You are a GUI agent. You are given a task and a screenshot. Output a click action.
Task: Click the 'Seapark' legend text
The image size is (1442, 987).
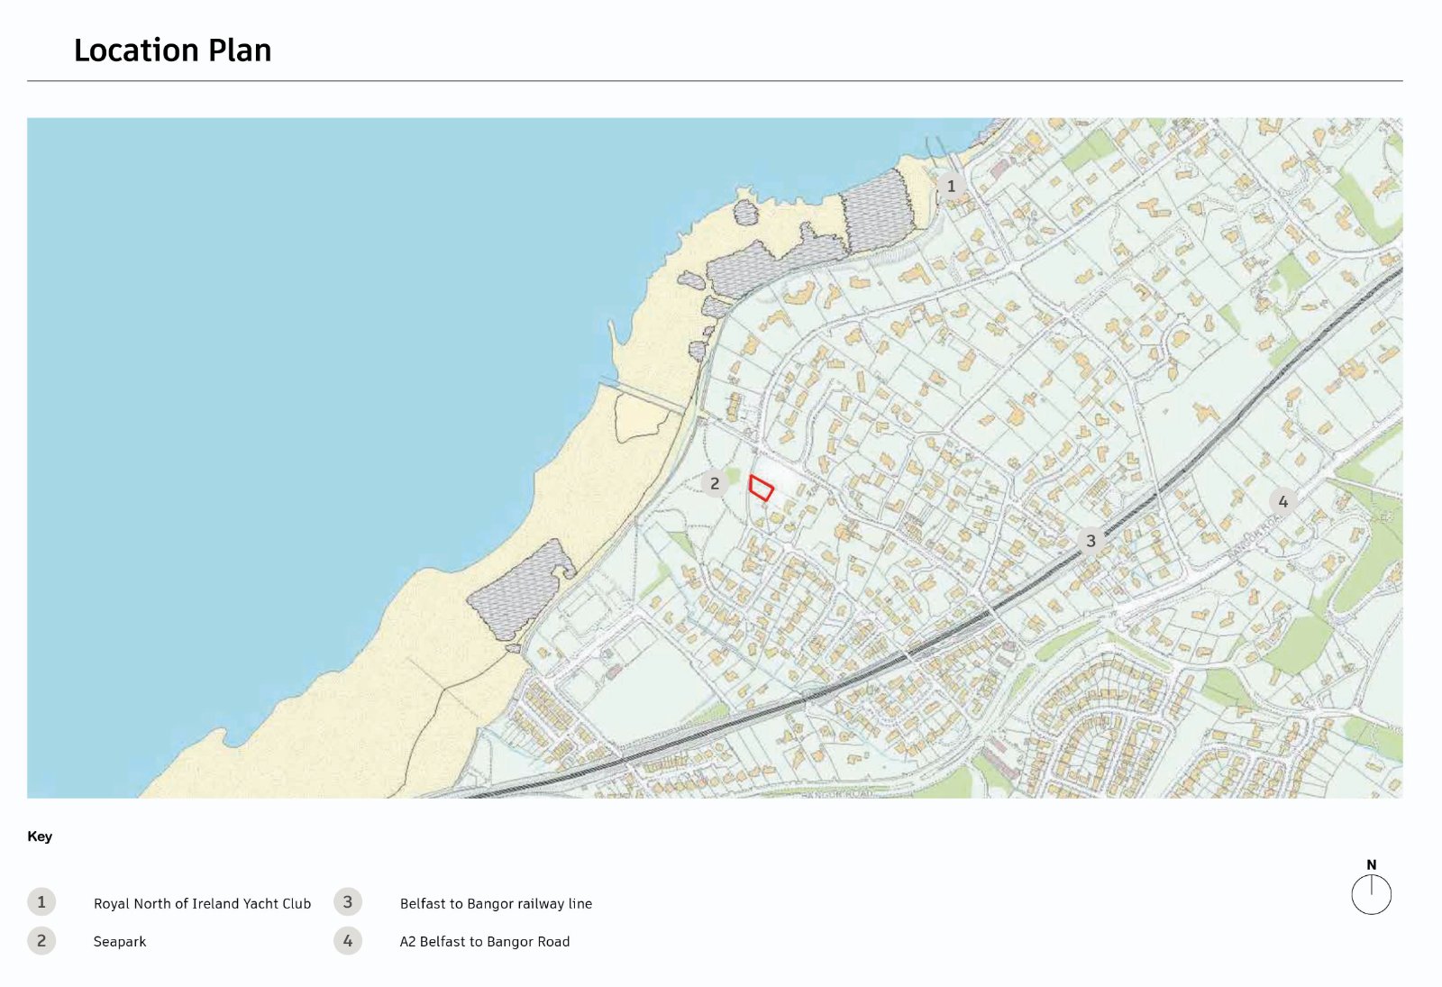(120, 942)
